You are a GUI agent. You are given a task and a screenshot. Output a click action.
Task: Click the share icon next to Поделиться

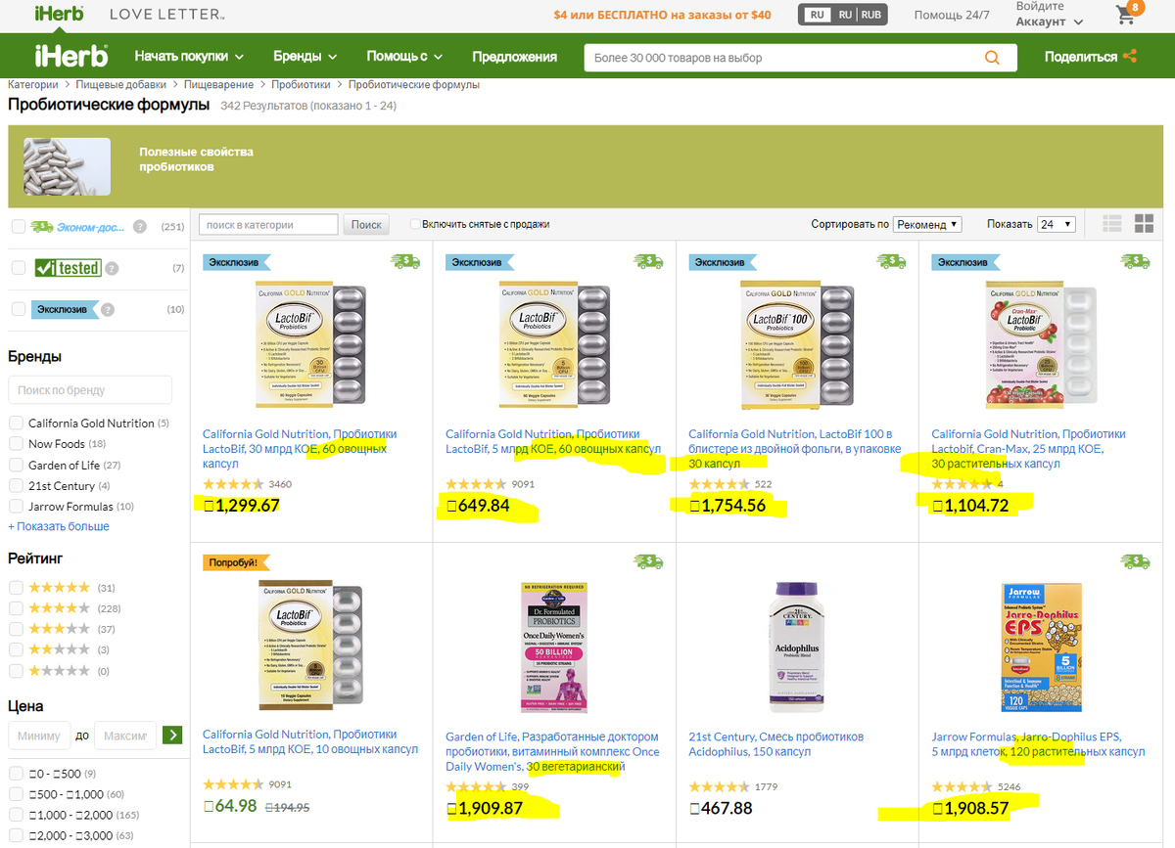pyautogui.click(x=1130, y=57)
